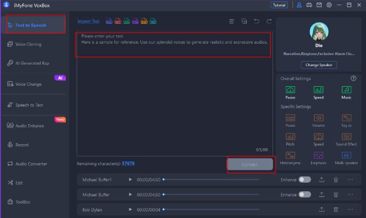Click the remaining characters count 57678

[x=128, y=163]
